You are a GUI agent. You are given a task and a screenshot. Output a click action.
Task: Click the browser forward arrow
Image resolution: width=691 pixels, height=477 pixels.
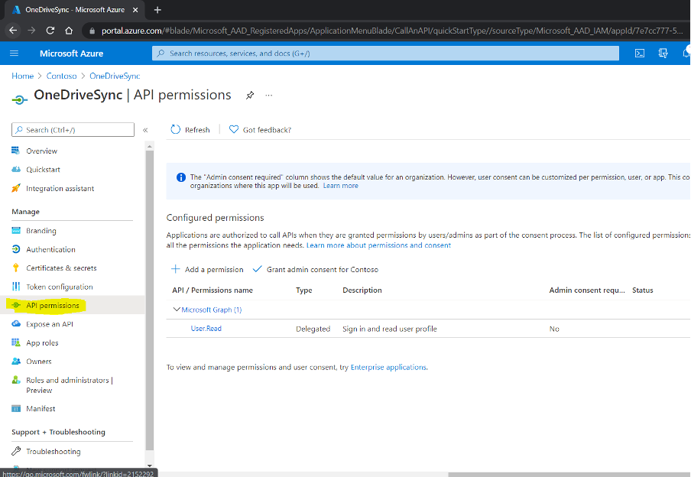(x=31, y=31)
